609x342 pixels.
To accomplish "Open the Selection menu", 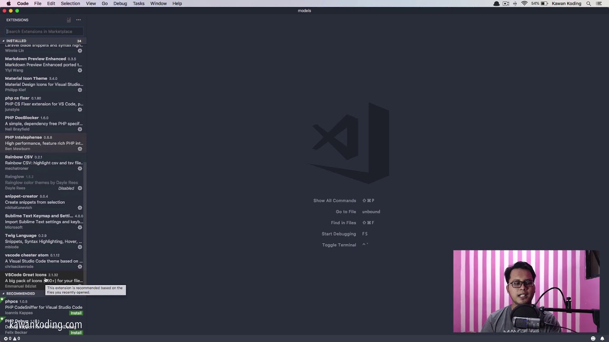I will 70,3.
